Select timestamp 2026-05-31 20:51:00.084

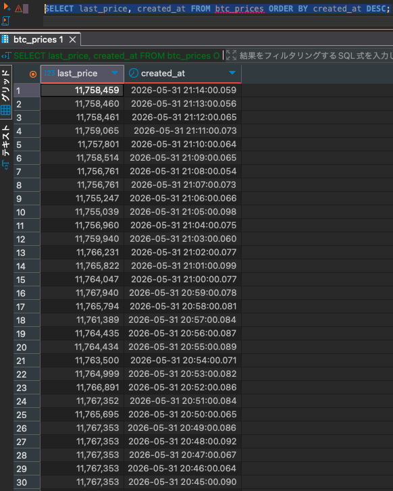click(183, 401)
